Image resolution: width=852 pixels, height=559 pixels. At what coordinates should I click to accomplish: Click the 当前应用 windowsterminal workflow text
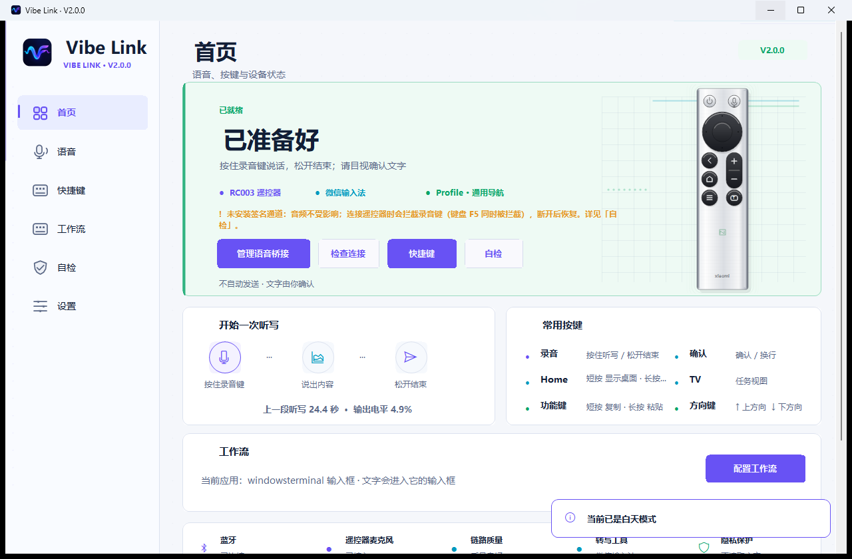point(328,480)
